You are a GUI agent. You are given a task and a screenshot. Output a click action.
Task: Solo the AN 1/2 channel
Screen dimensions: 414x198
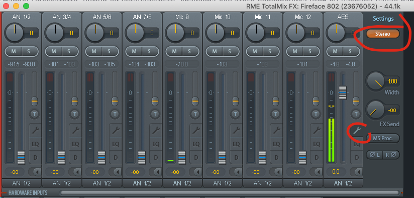(x=30, y=51)
